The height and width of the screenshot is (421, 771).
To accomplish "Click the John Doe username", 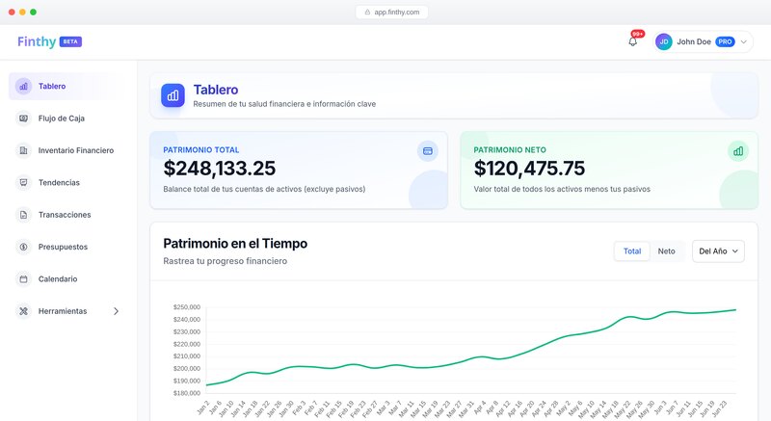I will tap(694, 41).
